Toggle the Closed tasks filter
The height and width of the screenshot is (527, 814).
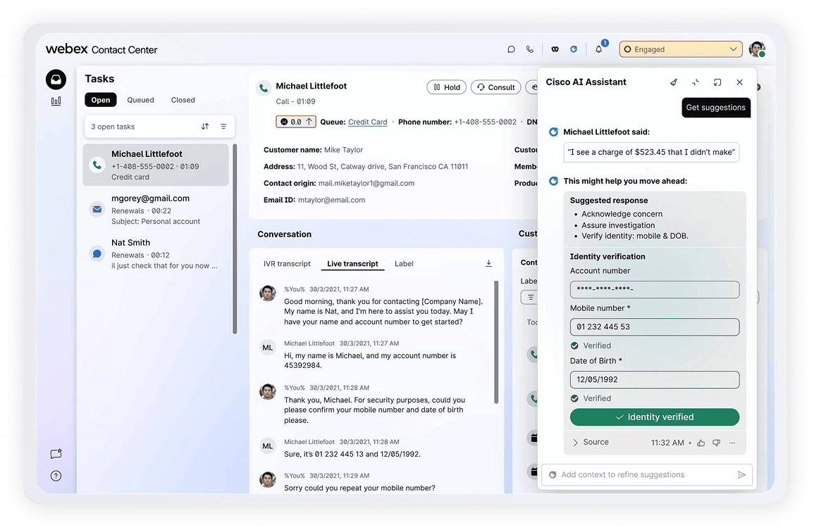tap(183, 100)
